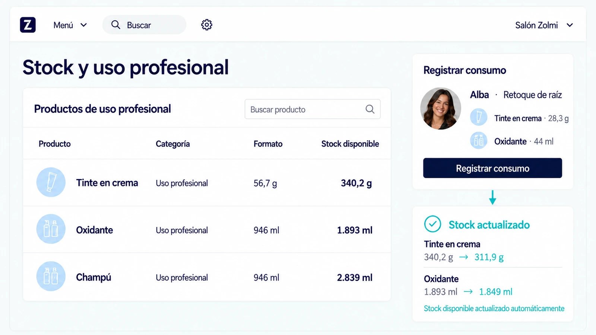This screenshot has height=335, width=596.
Task: Click the Zolmi Z logo
Action: tap(28, 25)
